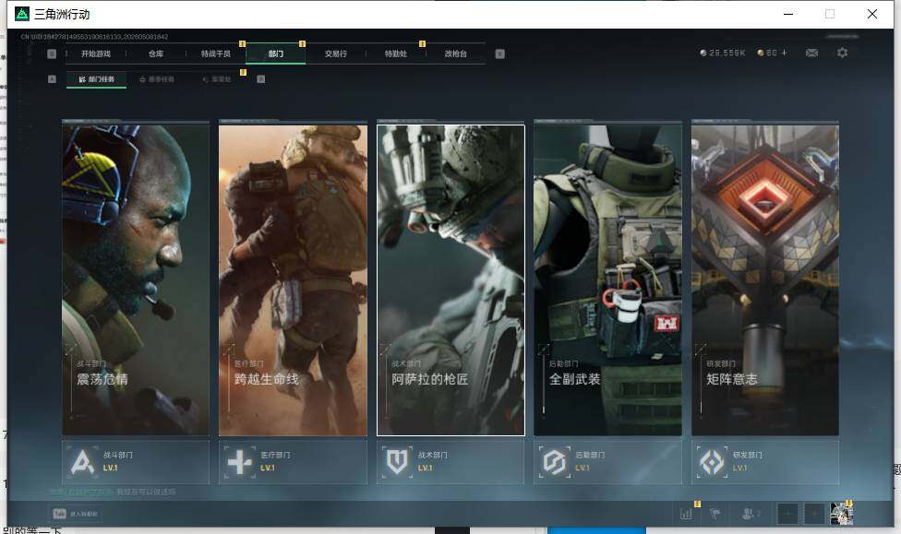Click the plus to add premium currency

click(x=785, y=53)
